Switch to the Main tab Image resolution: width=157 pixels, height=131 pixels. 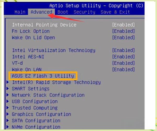coord(20,12)
